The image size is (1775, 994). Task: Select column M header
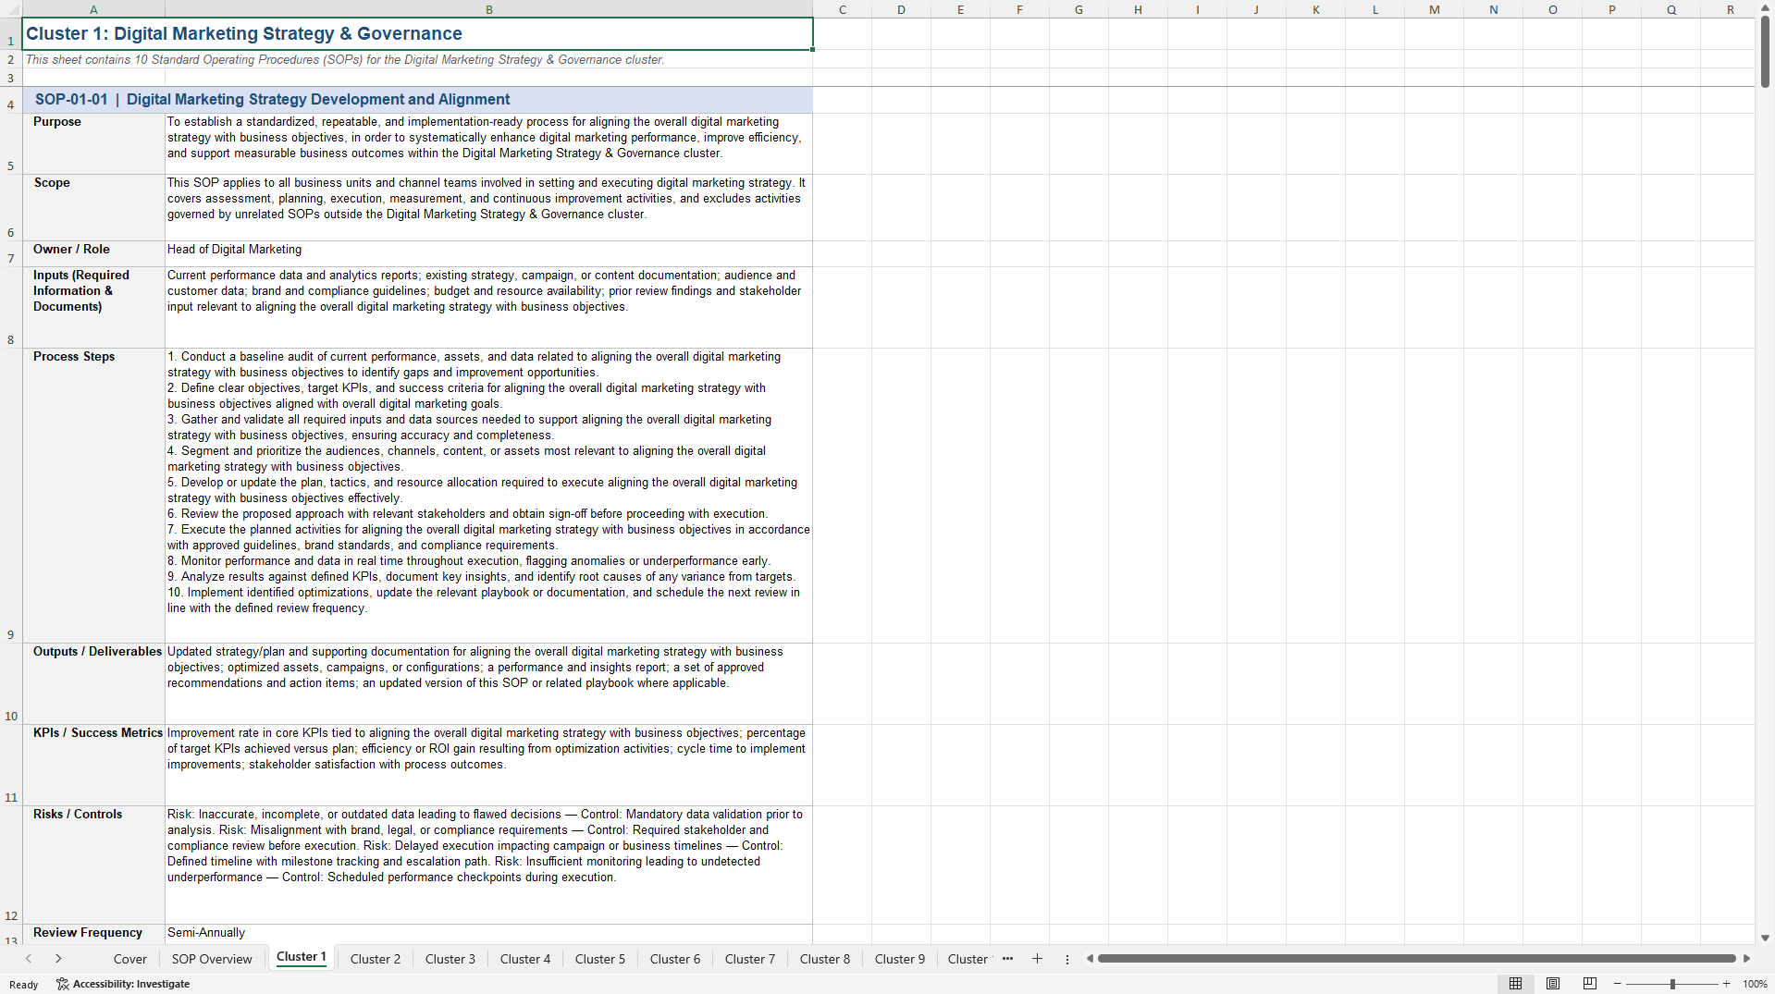coord(1434,9)
